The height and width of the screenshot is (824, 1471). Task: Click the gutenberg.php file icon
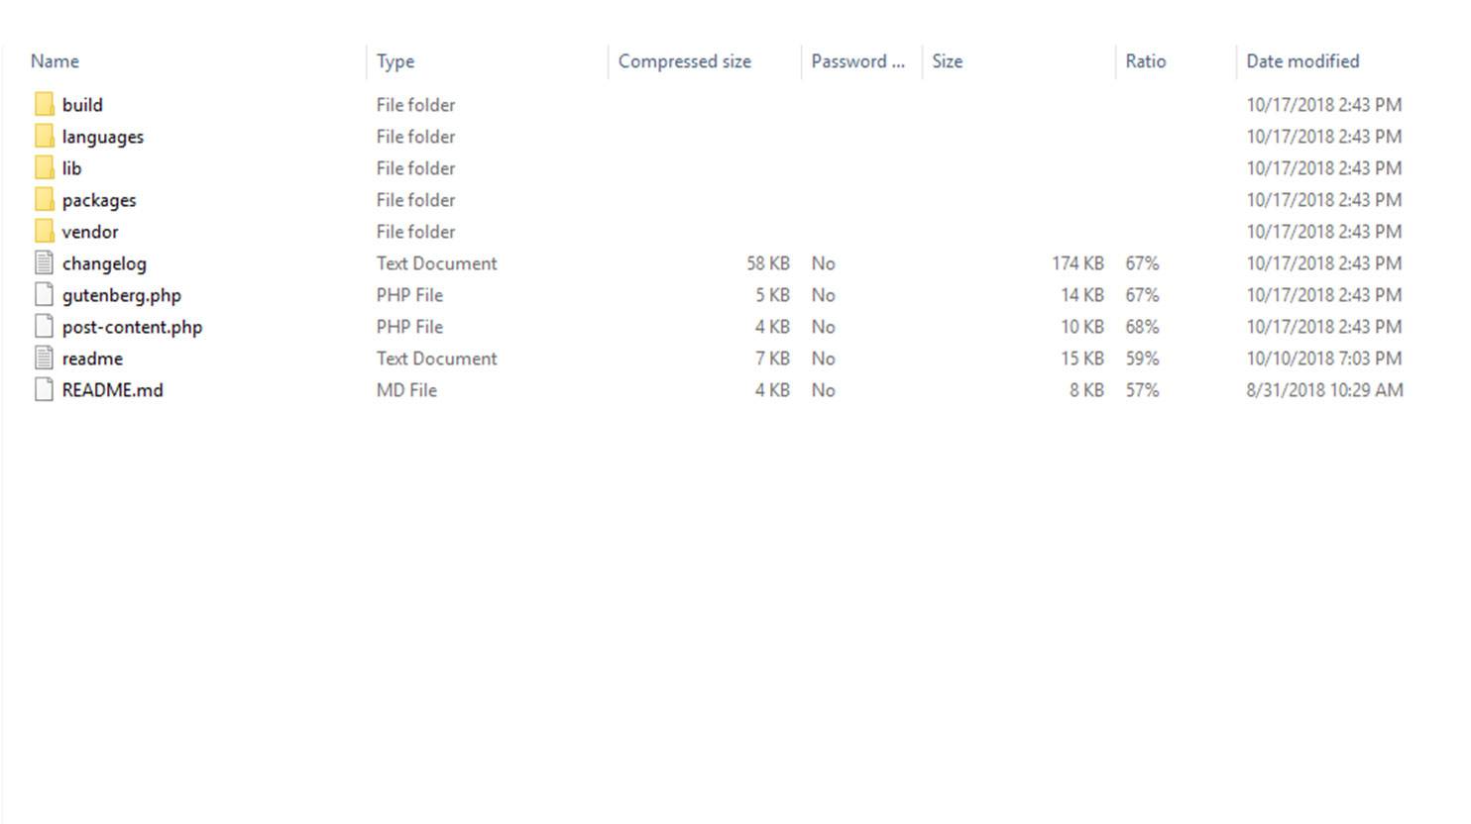tap(44, 294)
